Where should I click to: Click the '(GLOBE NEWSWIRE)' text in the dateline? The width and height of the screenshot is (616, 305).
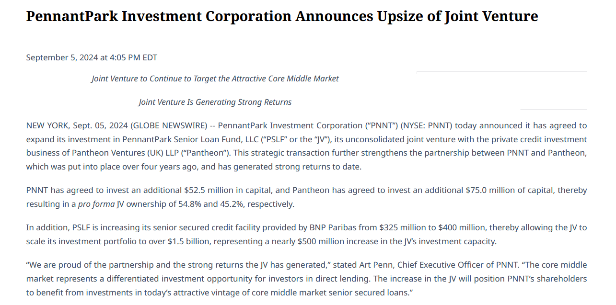click(x=169, y=125)
